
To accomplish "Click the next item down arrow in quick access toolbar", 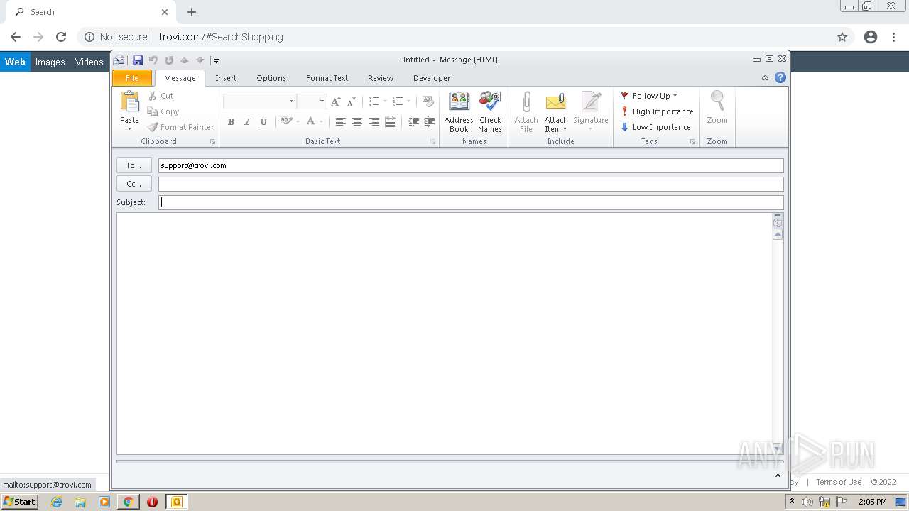I will [200, 60].
